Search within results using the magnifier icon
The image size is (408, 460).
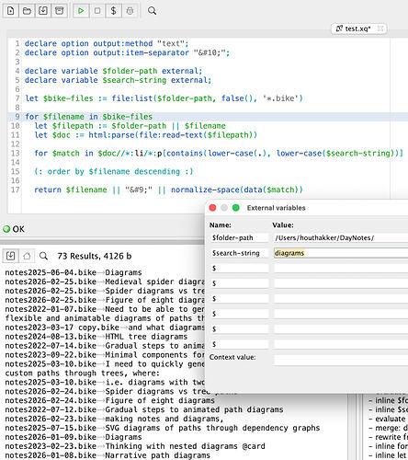(43, 256)
